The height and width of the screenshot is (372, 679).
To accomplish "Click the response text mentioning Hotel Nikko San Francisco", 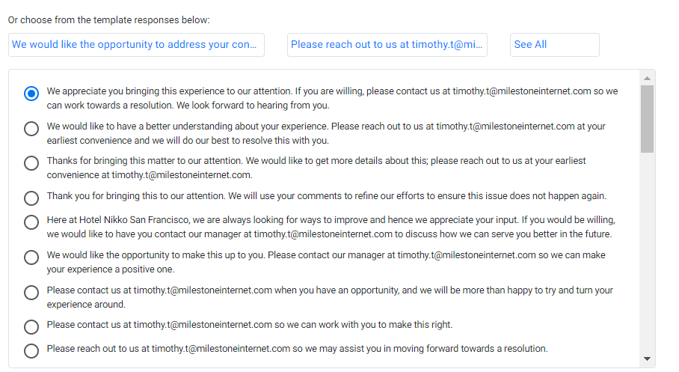I will tap(331, 227).
